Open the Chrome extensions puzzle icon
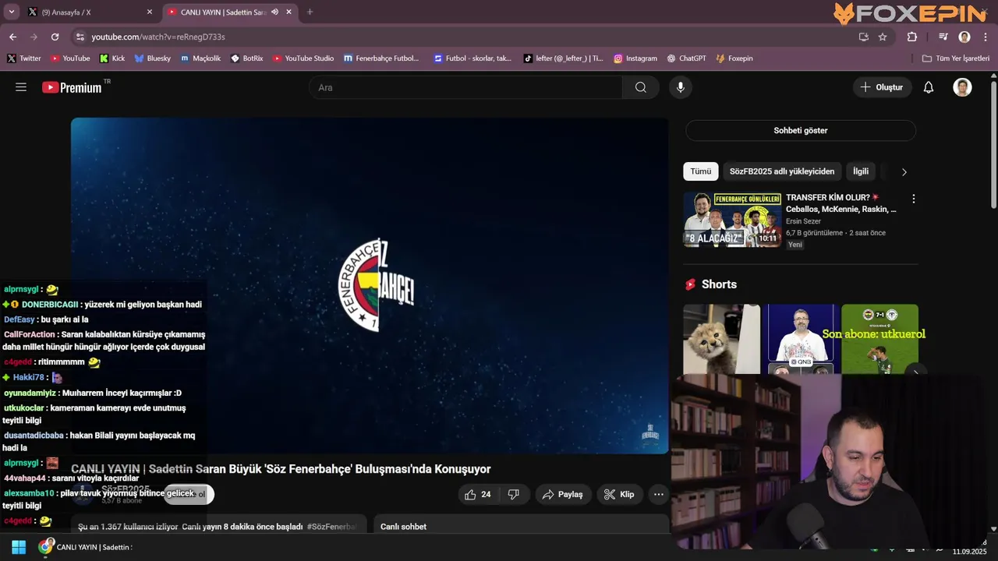This screenshot has width=998, height=561. [912, 37]
